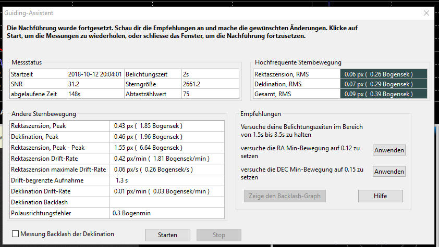
Task: Click the Sterngröße value 2661.2
Action: pos(210,84)
